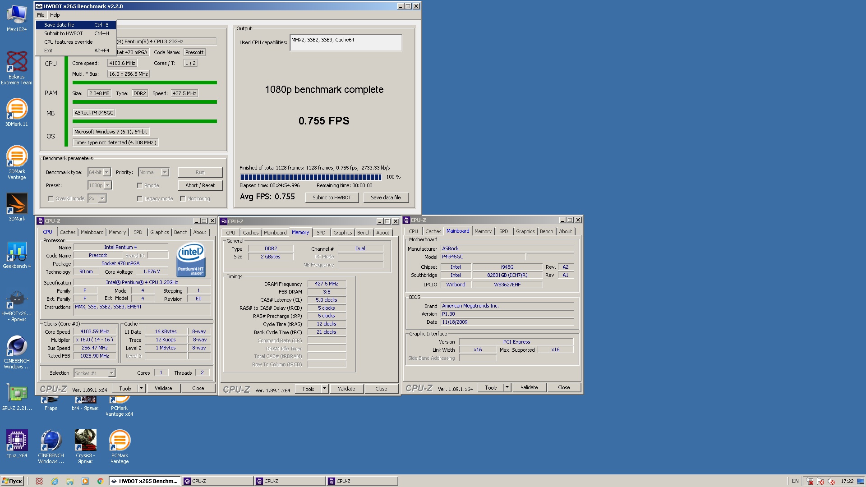Open Bench tab in Mainboard CPU-Z window
This screenshot has height=487, width=866.
coord(546,231)
